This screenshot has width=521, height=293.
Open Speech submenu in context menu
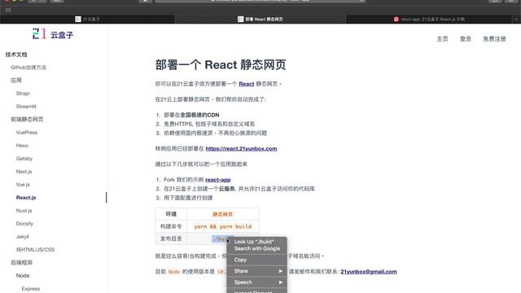click(256, 282)
